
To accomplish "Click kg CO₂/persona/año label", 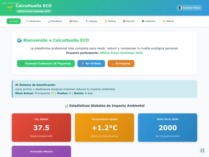I will pyautogui.click(x=168, y=136).
